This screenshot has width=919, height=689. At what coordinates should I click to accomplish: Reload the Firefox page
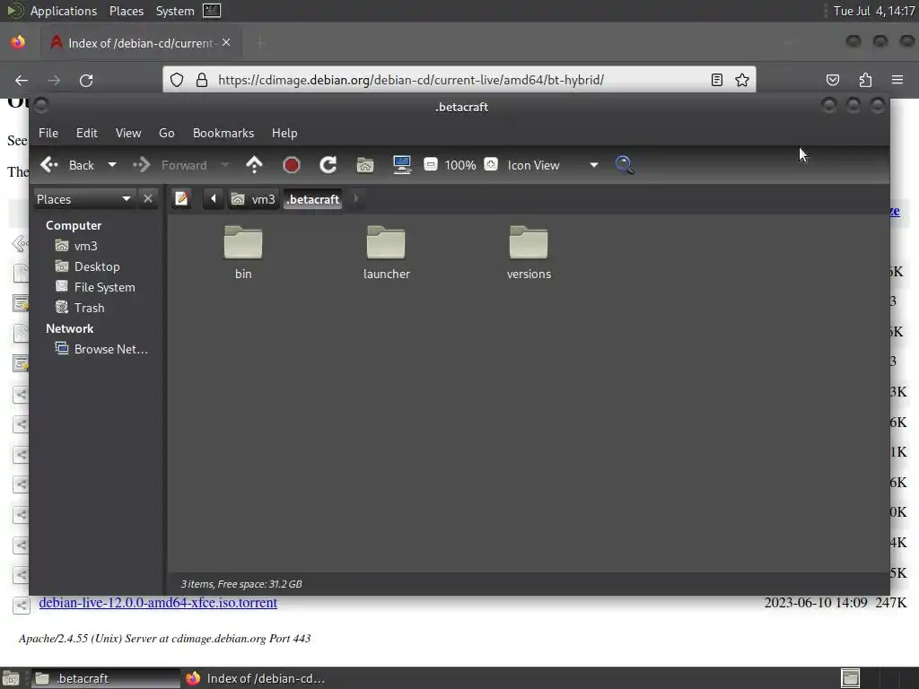86,80
